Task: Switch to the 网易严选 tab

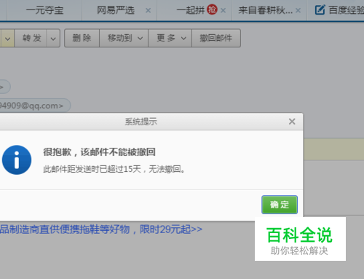Action: tap(116, 10)
